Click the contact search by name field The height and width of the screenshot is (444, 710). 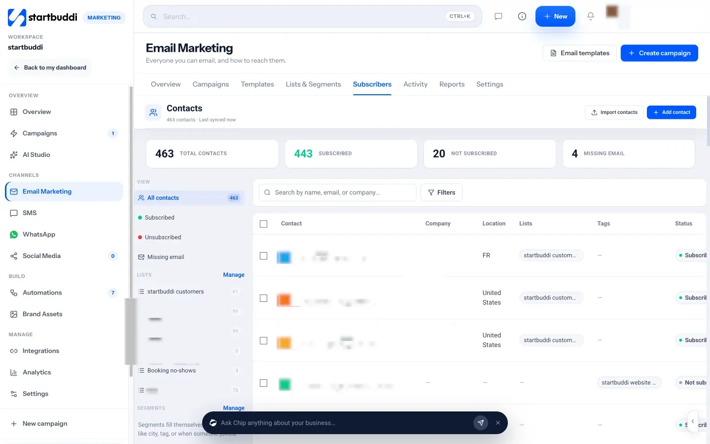(x=338, y=192)
